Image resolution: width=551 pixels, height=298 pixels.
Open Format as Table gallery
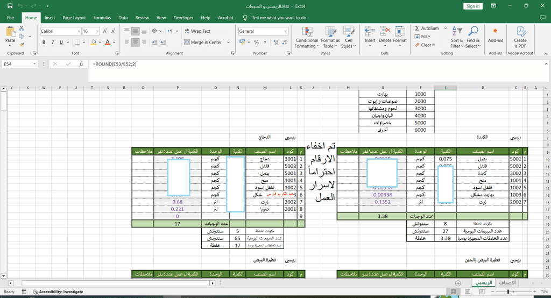[x=330, y=37]
